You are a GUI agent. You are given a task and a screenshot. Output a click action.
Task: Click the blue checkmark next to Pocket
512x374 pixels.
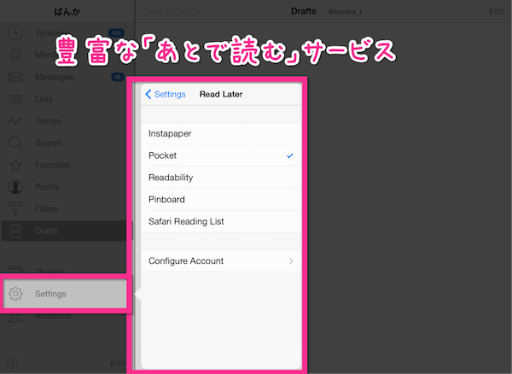pyautogui.click(x=290, y=155)
